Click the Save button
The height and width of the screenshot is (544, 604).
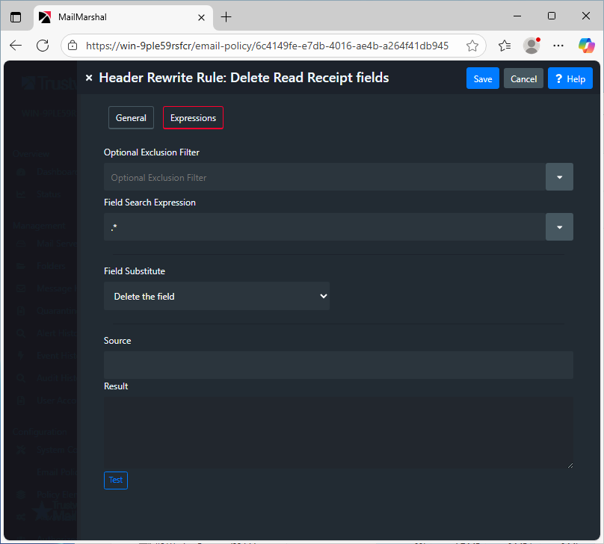[x=483, y=78]
